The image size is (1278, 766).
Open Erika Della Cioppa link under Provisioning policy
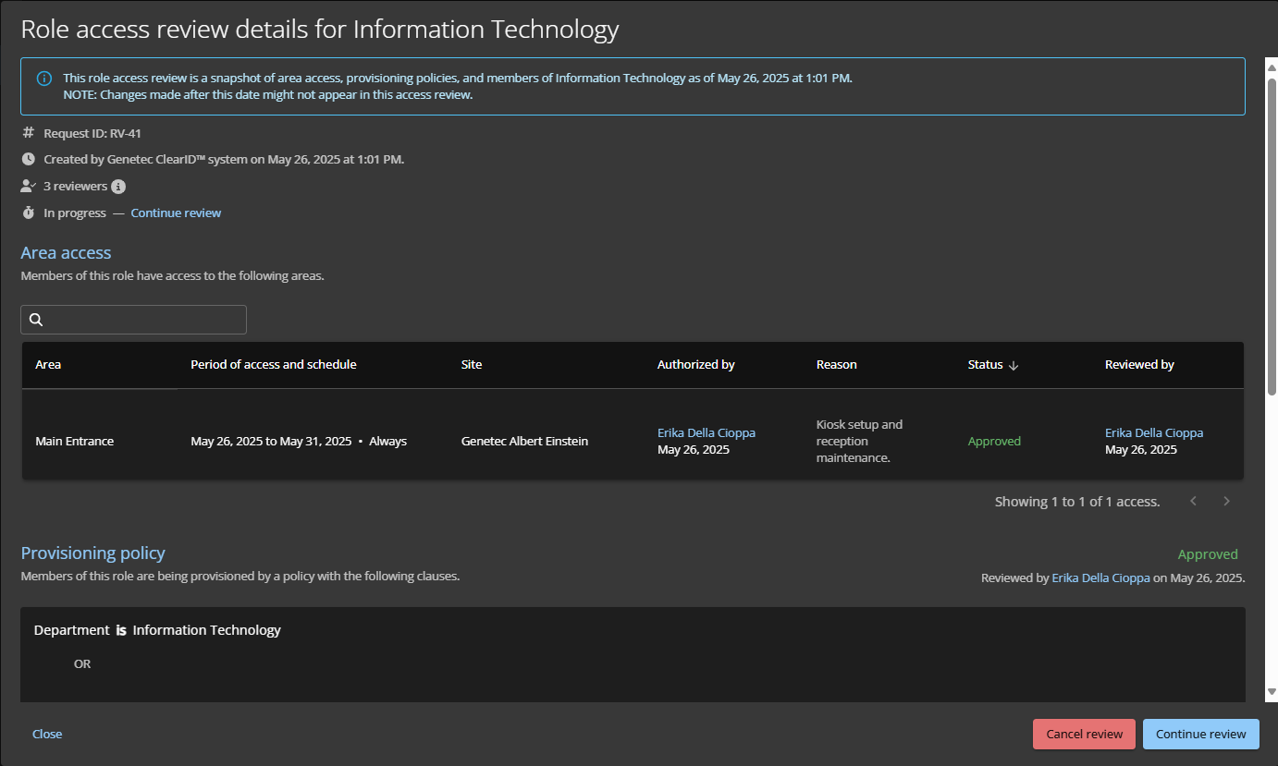click(1100, 578)
